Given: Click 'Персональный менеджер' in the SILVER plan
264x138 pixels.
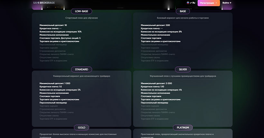Looking at the screenshot, I should tap(154, 103).
